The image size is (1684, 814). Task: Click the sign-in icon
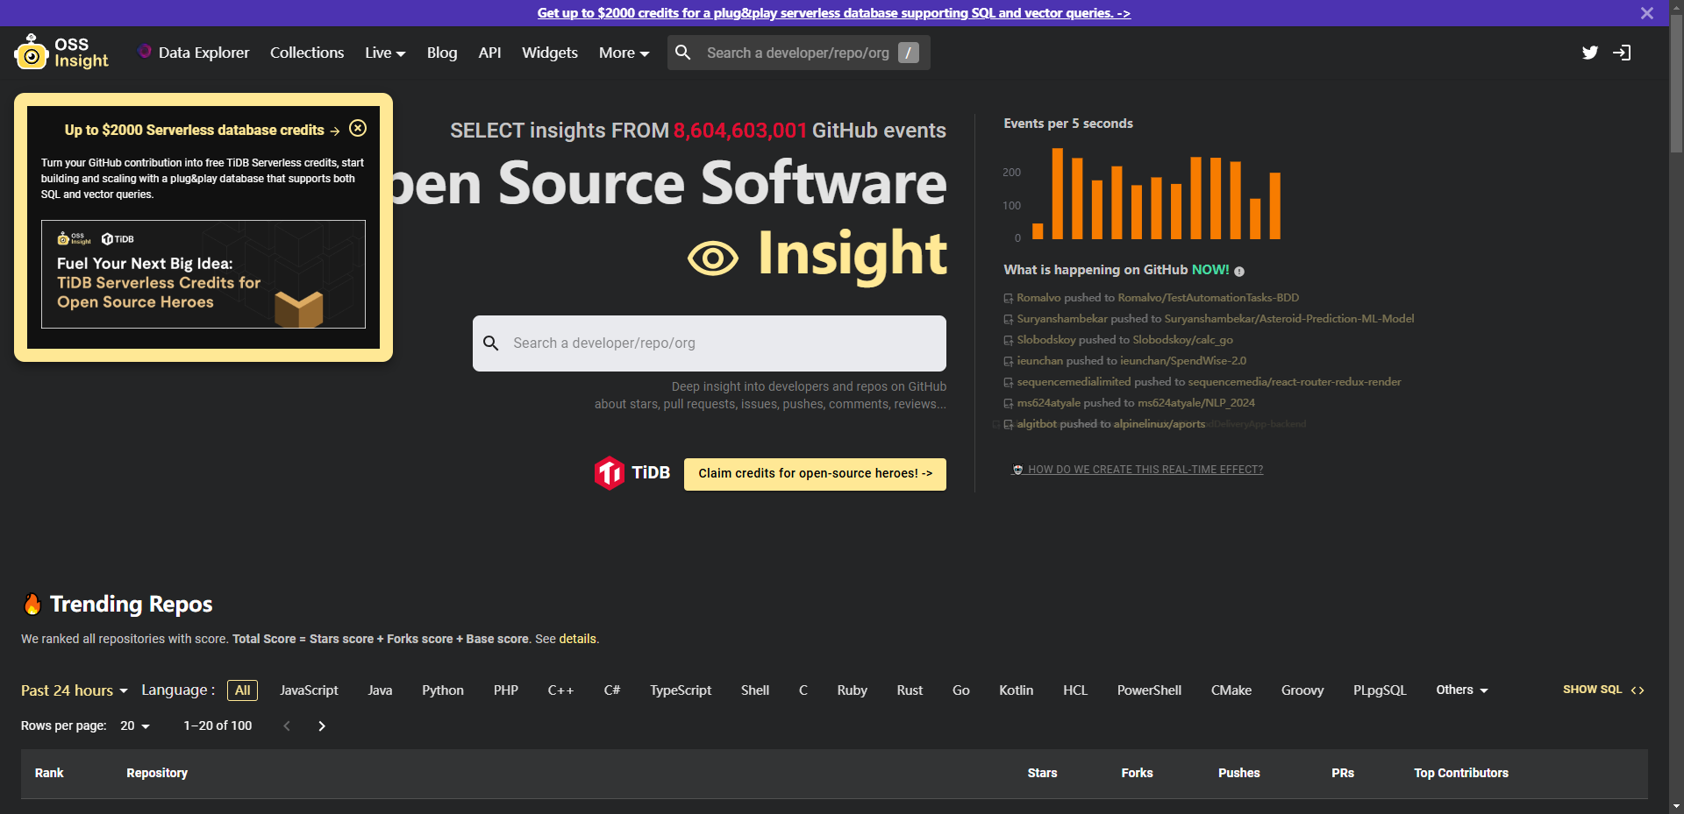point(1623,53)
